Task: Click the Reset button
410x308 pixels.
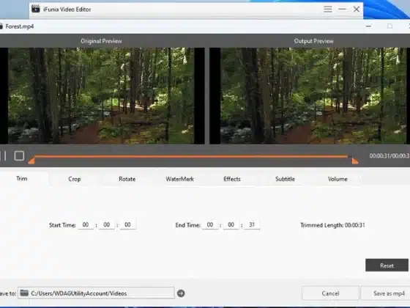Action: (x=387, y=265)
